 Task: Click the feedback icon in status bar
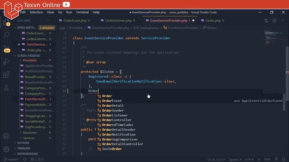tap(276, 159)
